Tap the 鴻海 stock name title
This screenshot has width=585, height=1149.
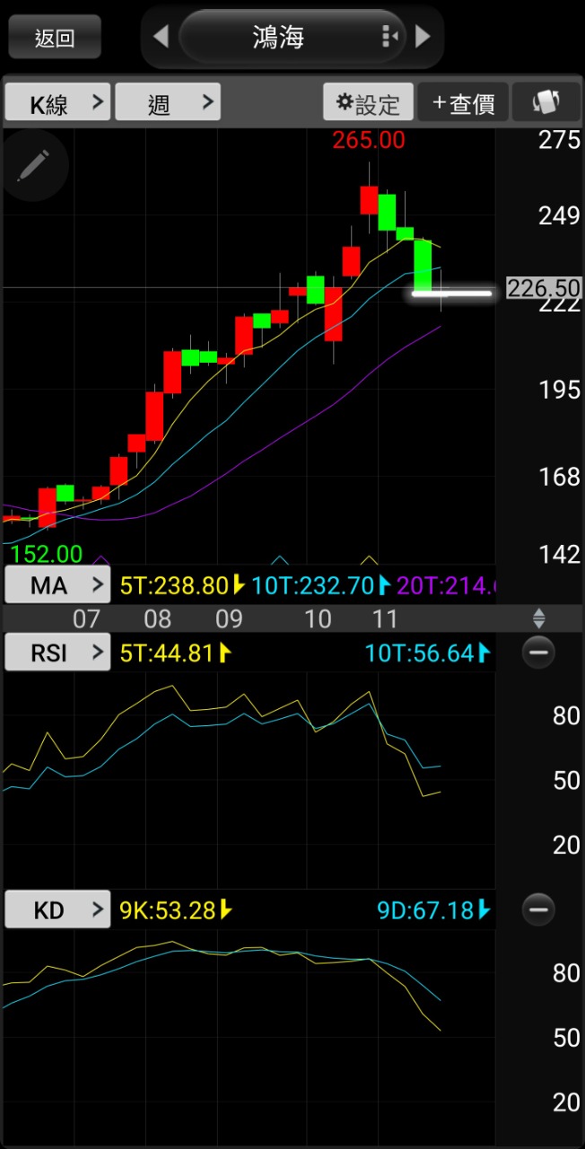pyautogui.click(x=278, y=37)
